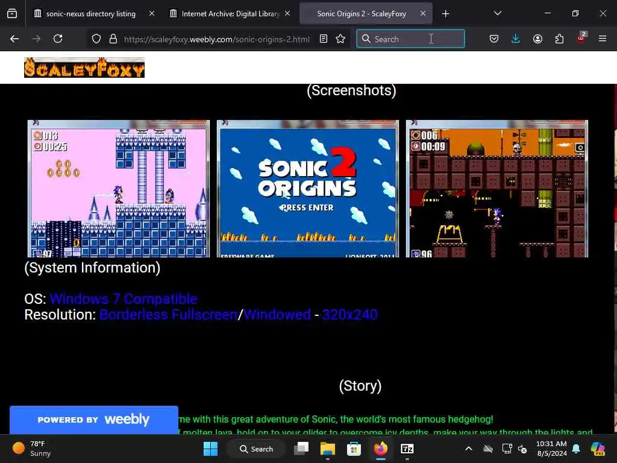Screen dimensions: 617x463
Task: Open 7-Zip from the taskbar
Action: click(407, 449)
